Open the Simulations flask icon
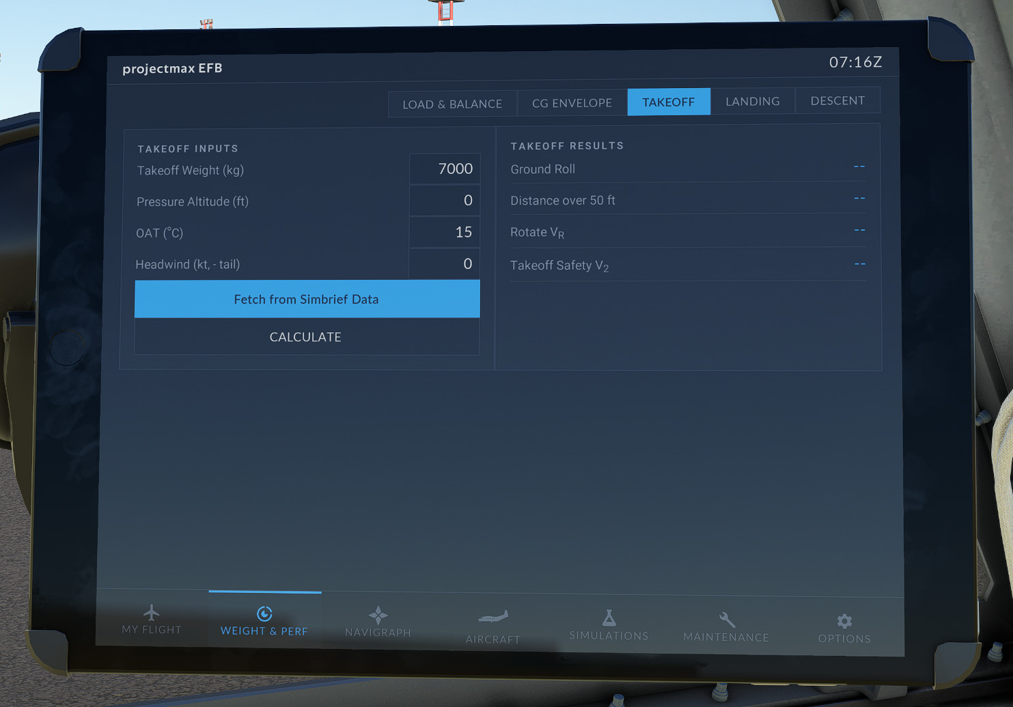The height and width of the screenshot is (707, 1013). (x=609, y=618)
